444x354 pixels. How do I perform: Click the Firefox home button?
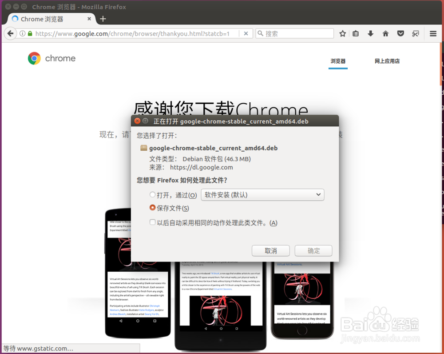coord(385,33)
